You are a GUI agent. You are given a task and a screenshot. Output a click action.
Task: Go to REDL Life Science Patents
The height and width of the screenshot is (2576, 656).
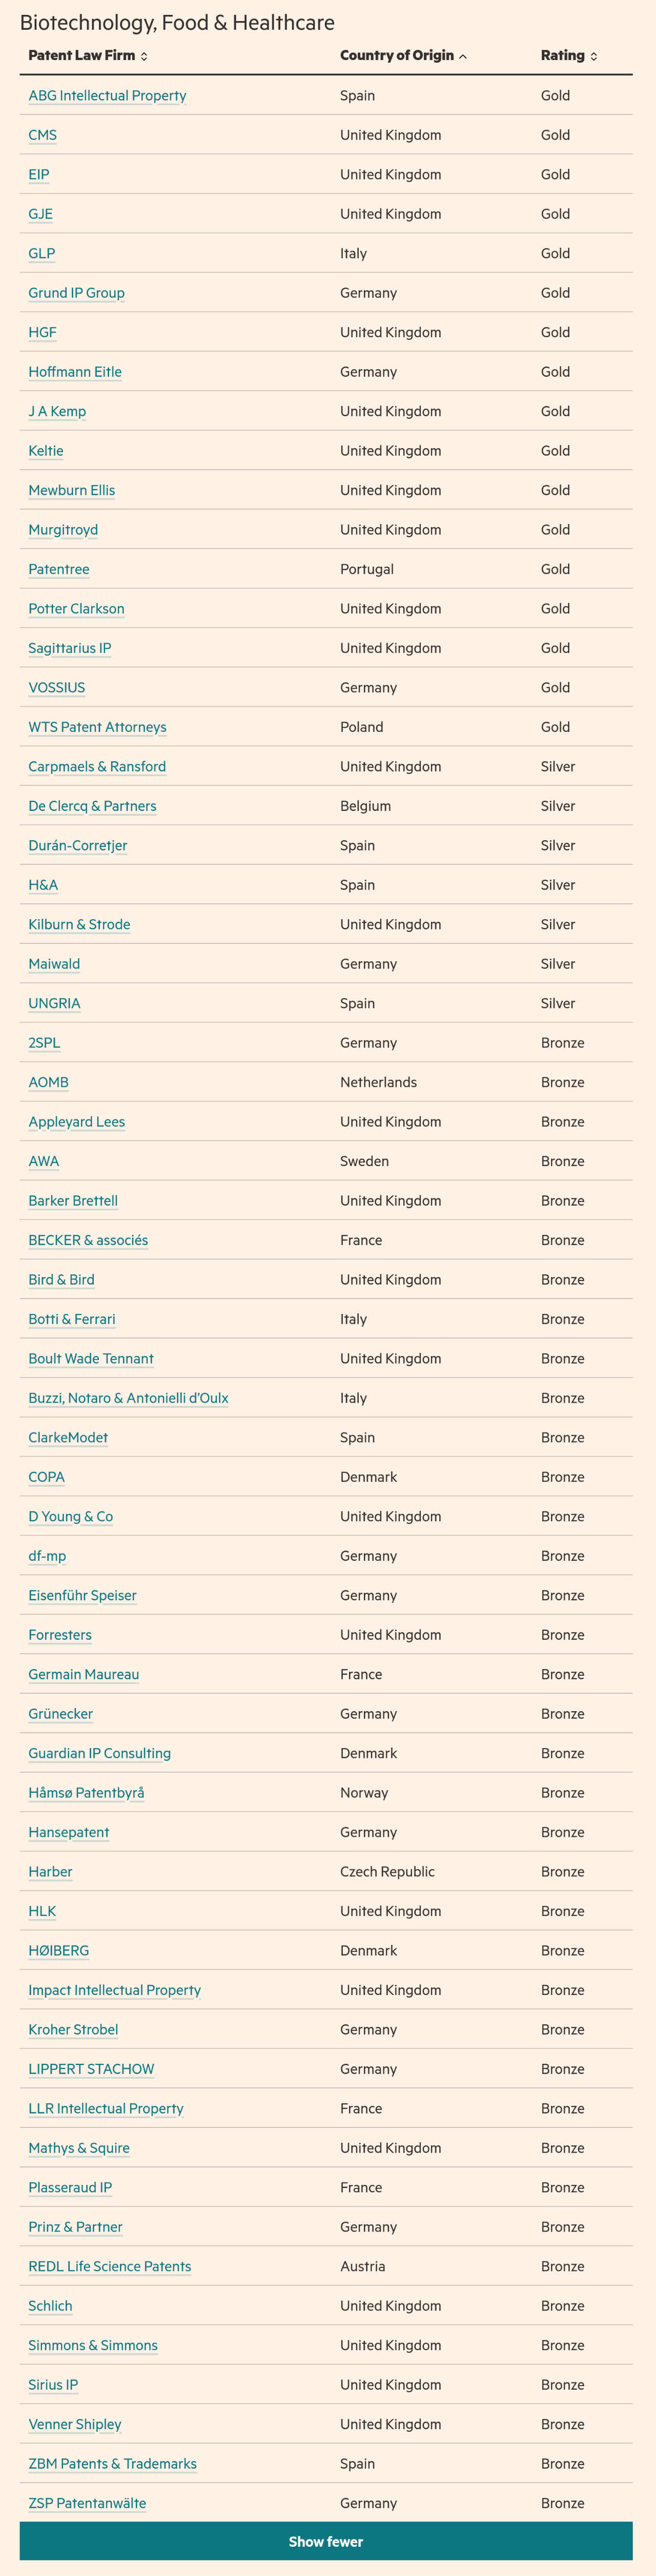point(110,2266)
